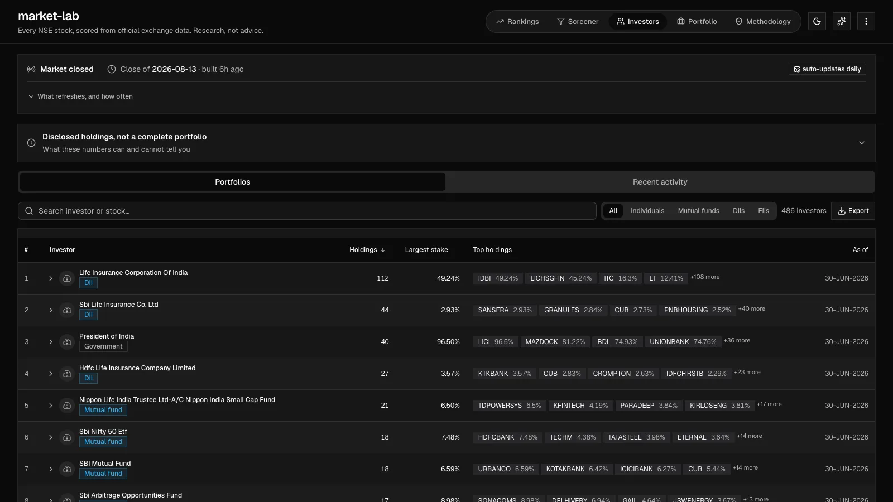Screen dimensions: 893x502
Task: Click institution icon for Life Insurance Corporation
Action: pos(67,278)
